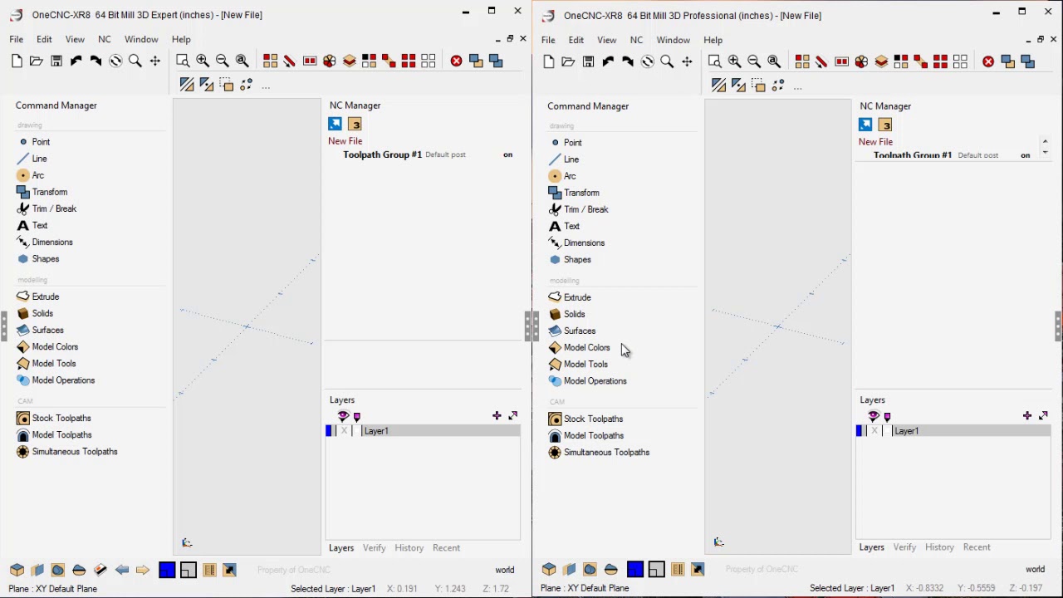
Task: Open File menu in Expert window
Action: [x=16, y=39]
